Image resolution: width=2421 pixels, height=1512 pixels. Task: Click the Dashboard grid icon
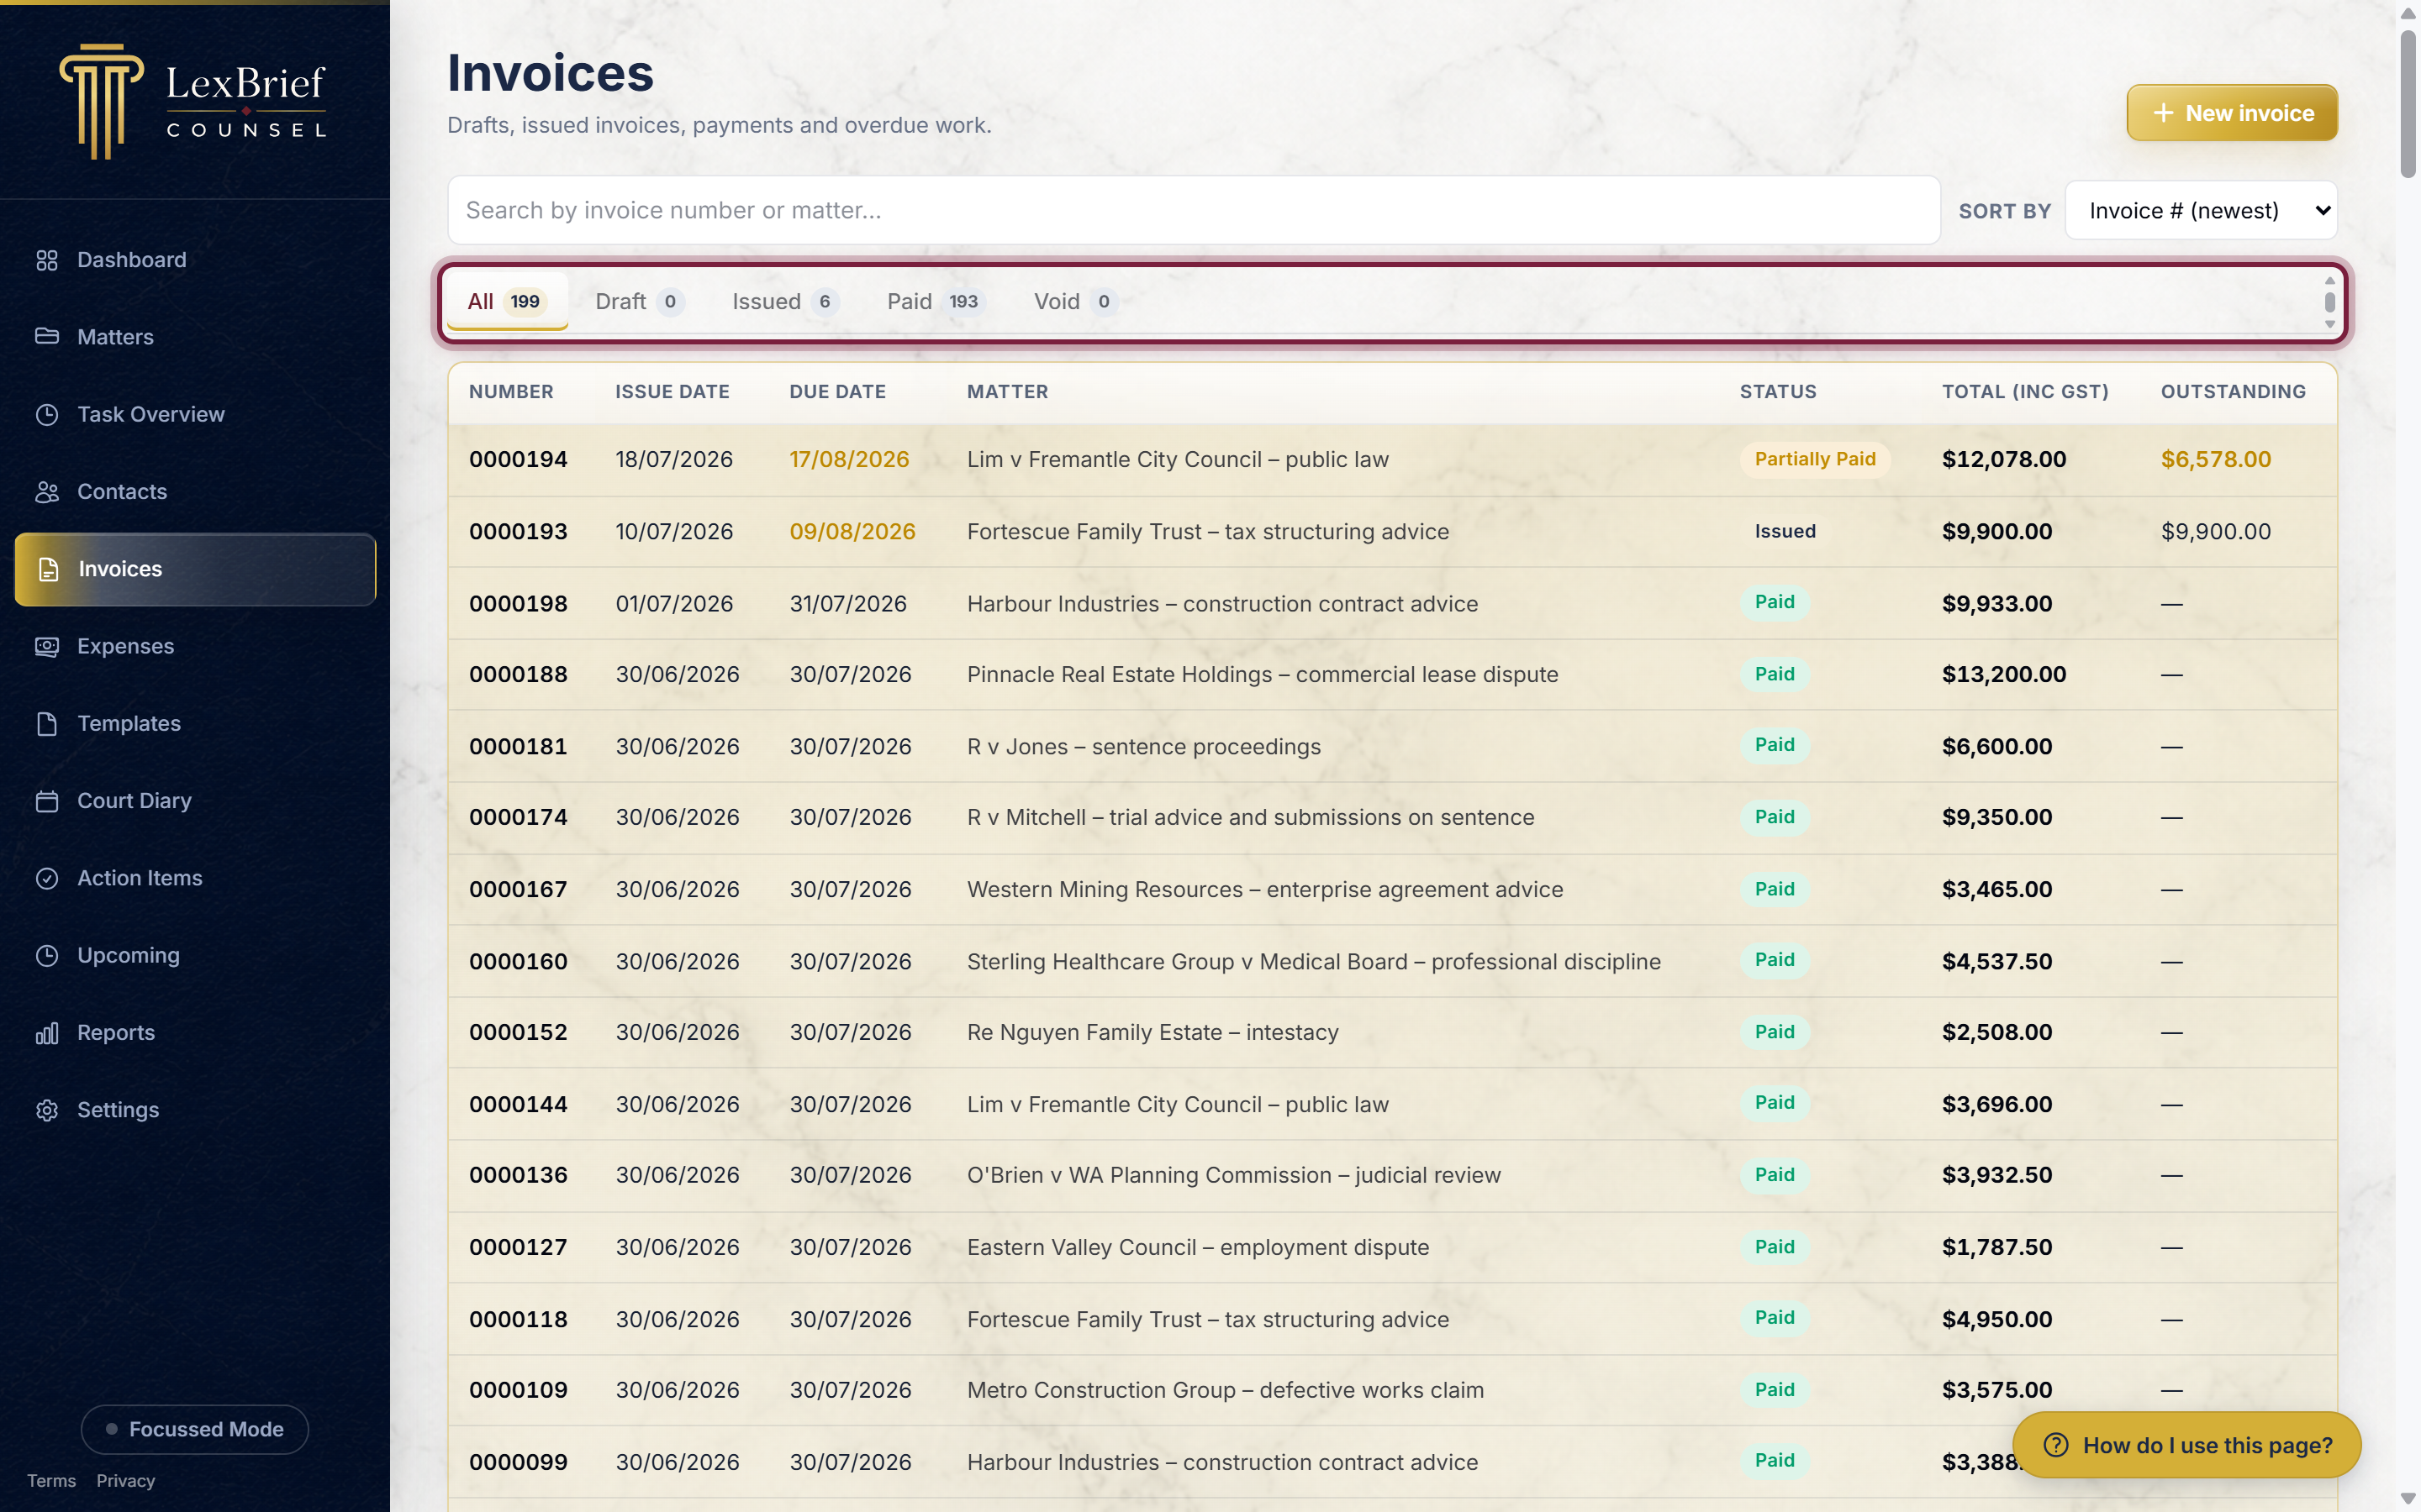(47, 260)
